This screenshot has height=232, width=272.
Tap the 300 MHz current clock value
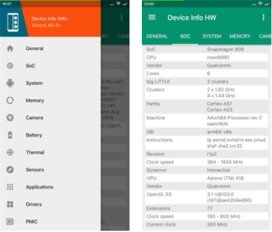(217, 225)
